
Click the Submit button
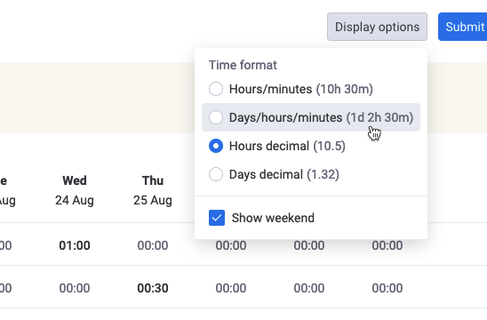[463, 27]
